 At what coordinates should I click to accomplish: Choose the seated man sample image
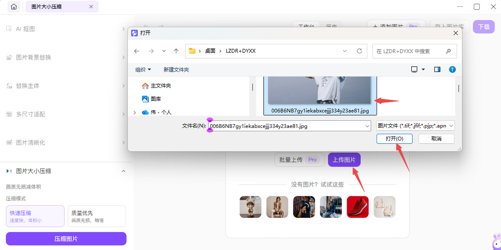coord(277,207)
